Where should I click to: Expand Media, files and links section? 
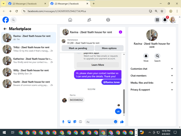(152, 83)
